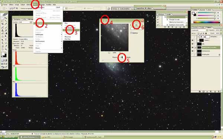
Task: Click cancel button below OK in dialog
Action: click(136, 29)
